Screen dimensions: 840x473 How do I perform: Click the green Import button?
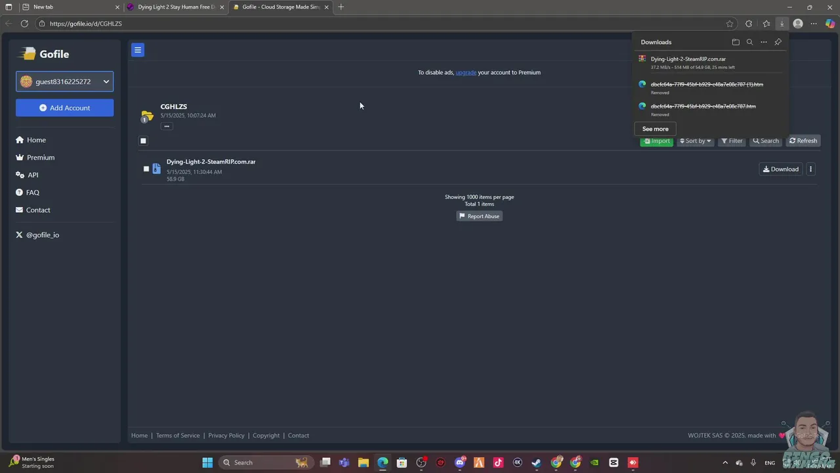tap(656, 141)
